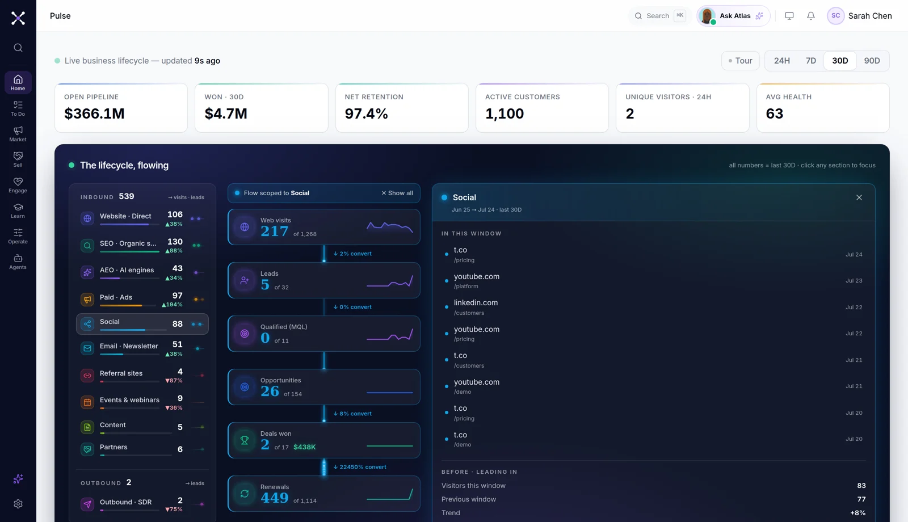This screenshot has height=522, width=908.
Task: Open the Unique Visitors · 24H card
Action: click(683, 108)
